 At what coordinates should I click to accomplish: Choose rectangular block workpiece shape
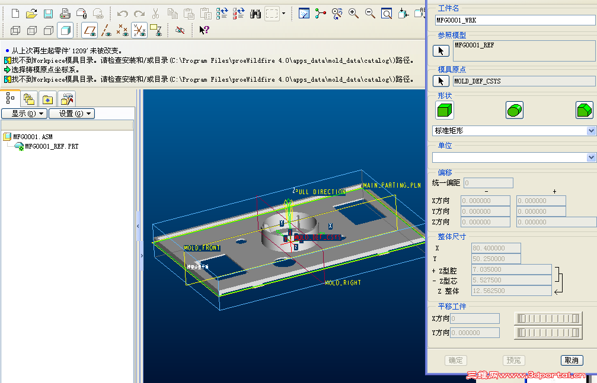(444, 110)
